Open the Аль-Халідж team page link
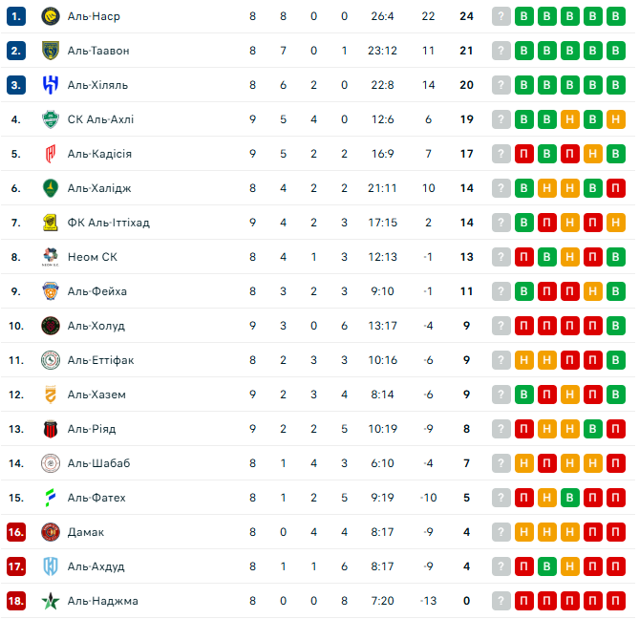 point(97,188)
